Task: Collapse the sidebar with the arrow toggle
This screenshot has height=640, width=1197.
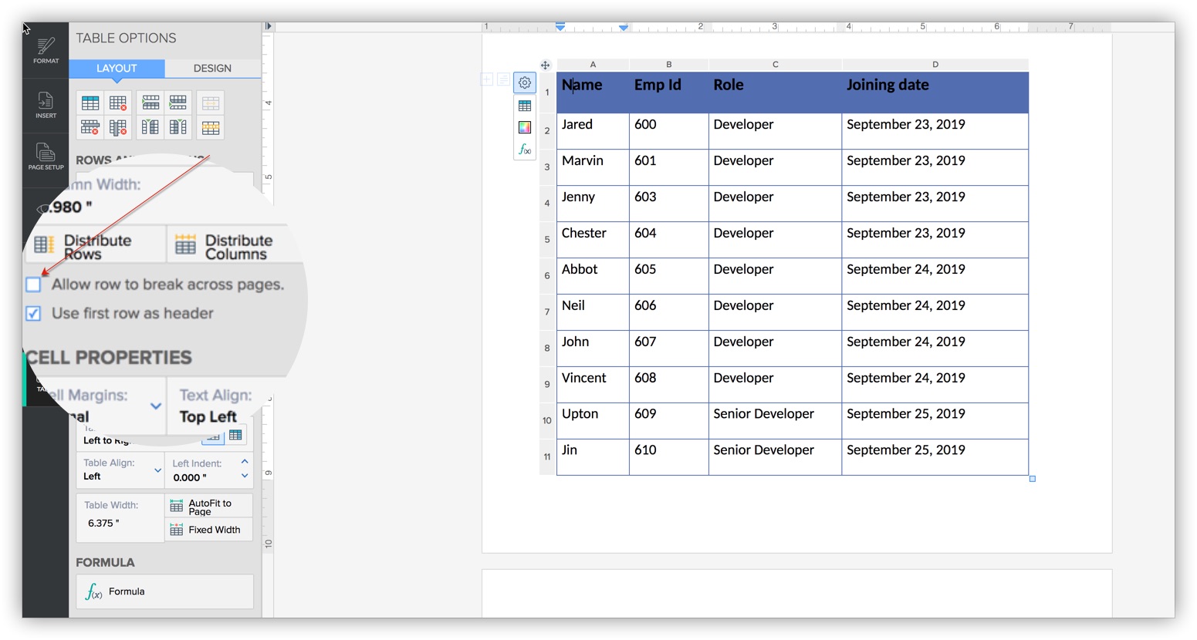Action: click(x=268, y=26)
